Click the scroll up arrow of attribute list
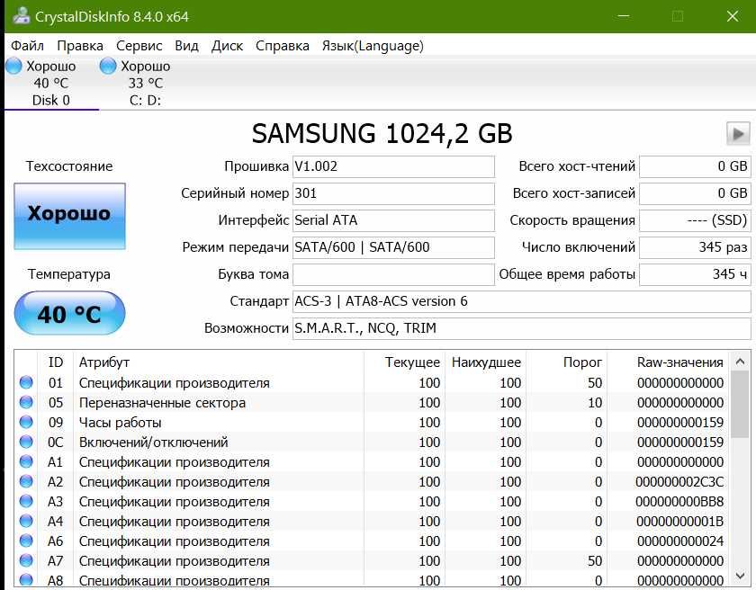756x590 pixels. coord(741,362)
